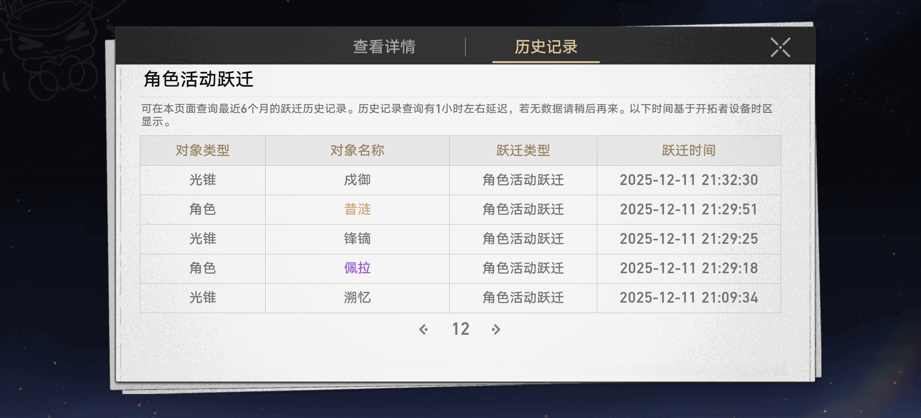This screenshot has width=921, height=418.
Task: Click the page number 12 indicator
Action: (x=461, y=329)
